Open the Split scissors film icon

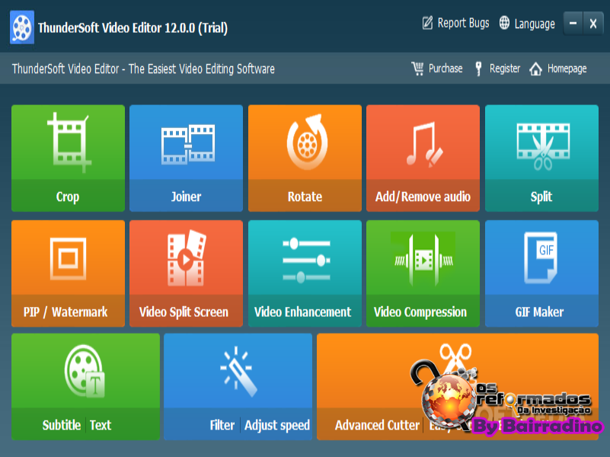pyautogui.click(x=543, y=147)
